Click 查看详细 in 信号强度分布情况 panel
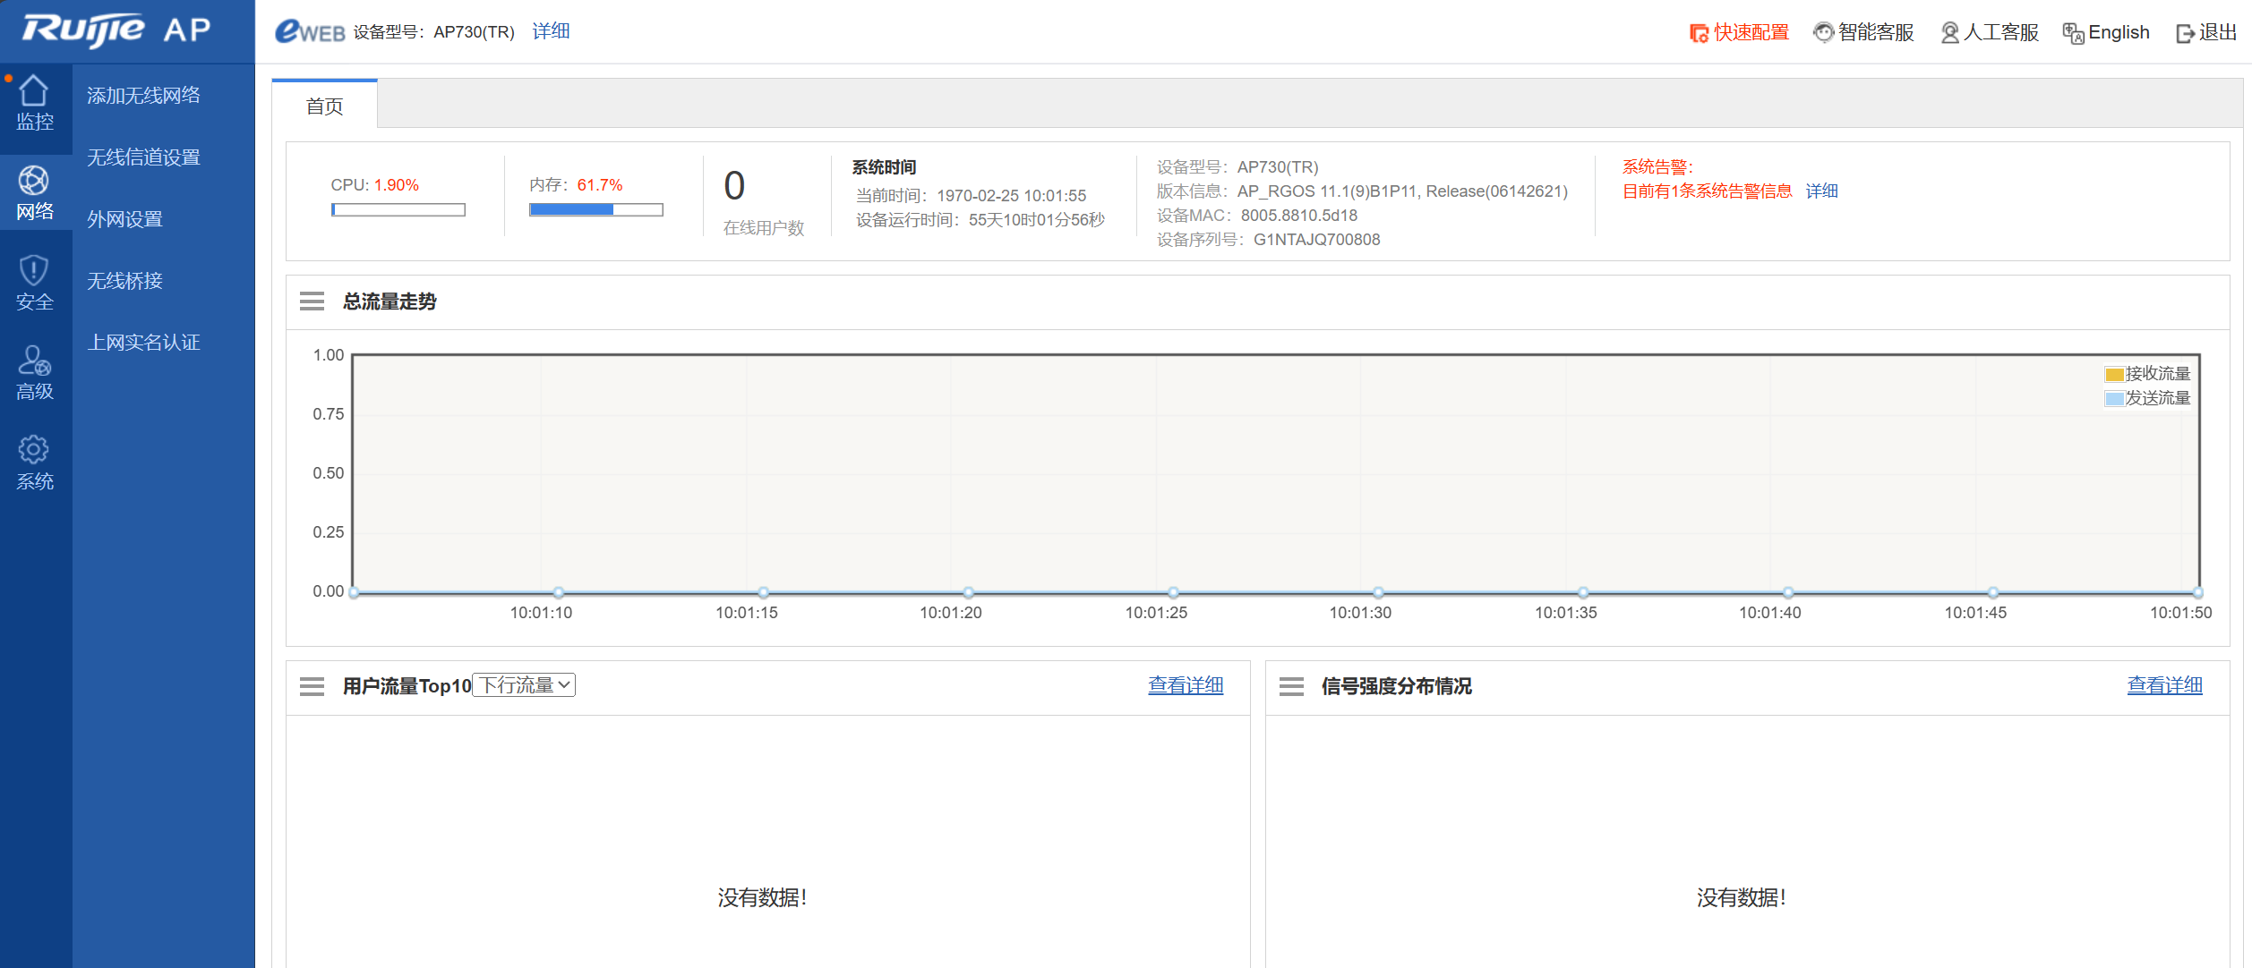 click(2164, 685)
